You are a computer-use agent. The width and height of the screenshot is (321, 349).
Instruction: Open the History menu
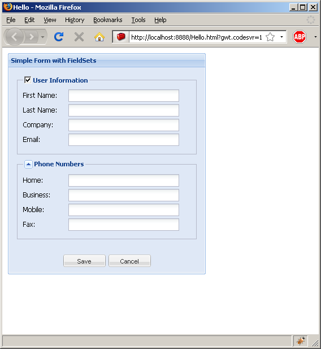coord(75,20)
